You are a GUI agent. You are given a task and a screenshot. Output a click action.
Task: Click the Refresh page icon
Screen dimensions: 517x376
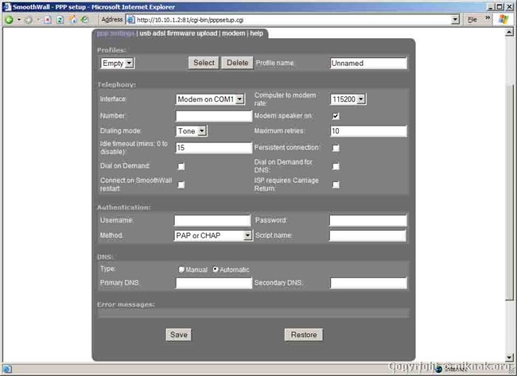(x=60, y=20)
